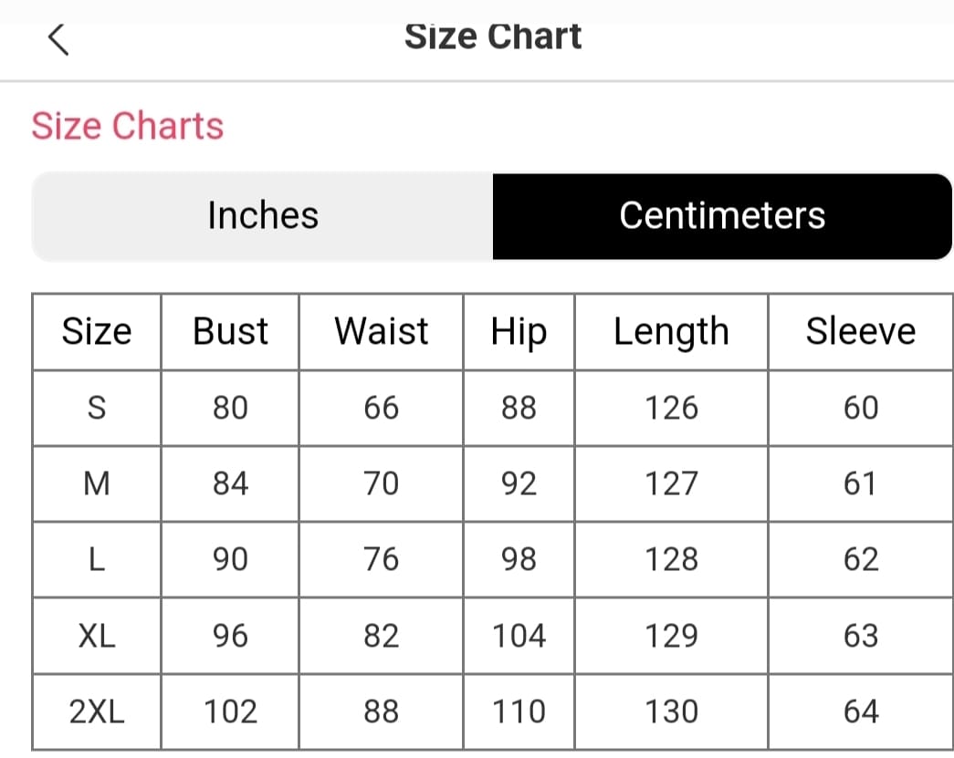Screen dimensions: 954x758
Task: Click the XL size row label
Action: point(97,636)
